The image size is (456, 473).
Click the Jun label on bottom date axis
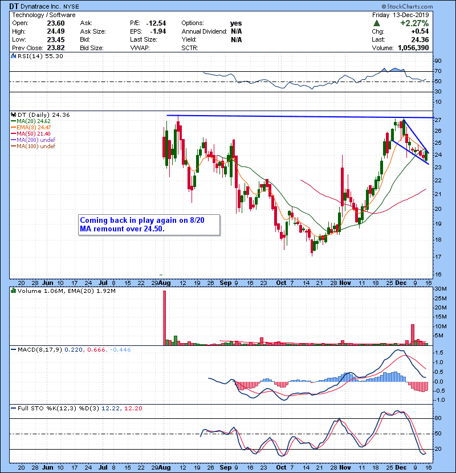[x=48, y=467]
